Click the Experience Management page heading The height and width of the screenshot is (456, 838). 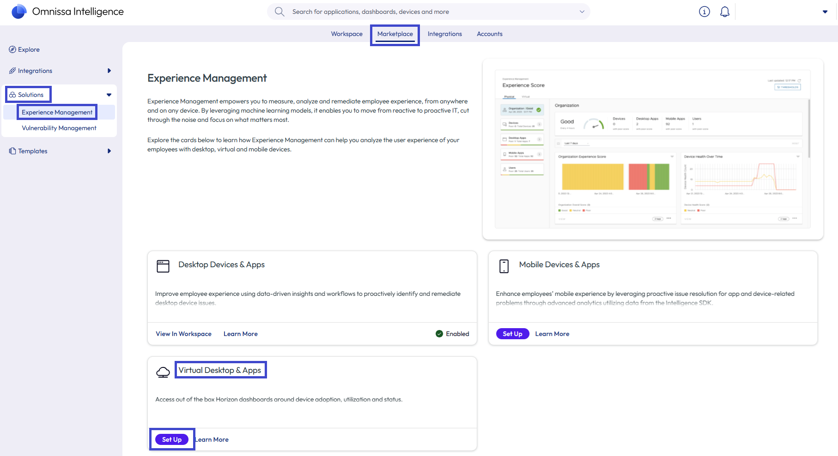click(207, 78)
